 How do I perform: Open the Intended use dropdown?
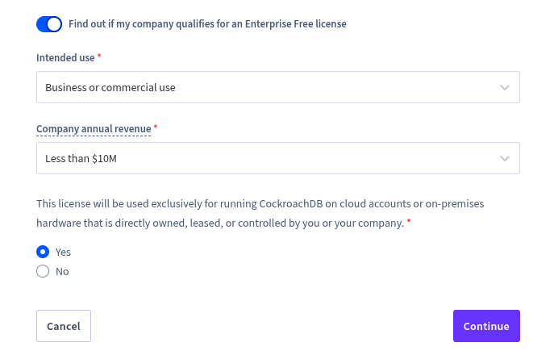[278, 87]
